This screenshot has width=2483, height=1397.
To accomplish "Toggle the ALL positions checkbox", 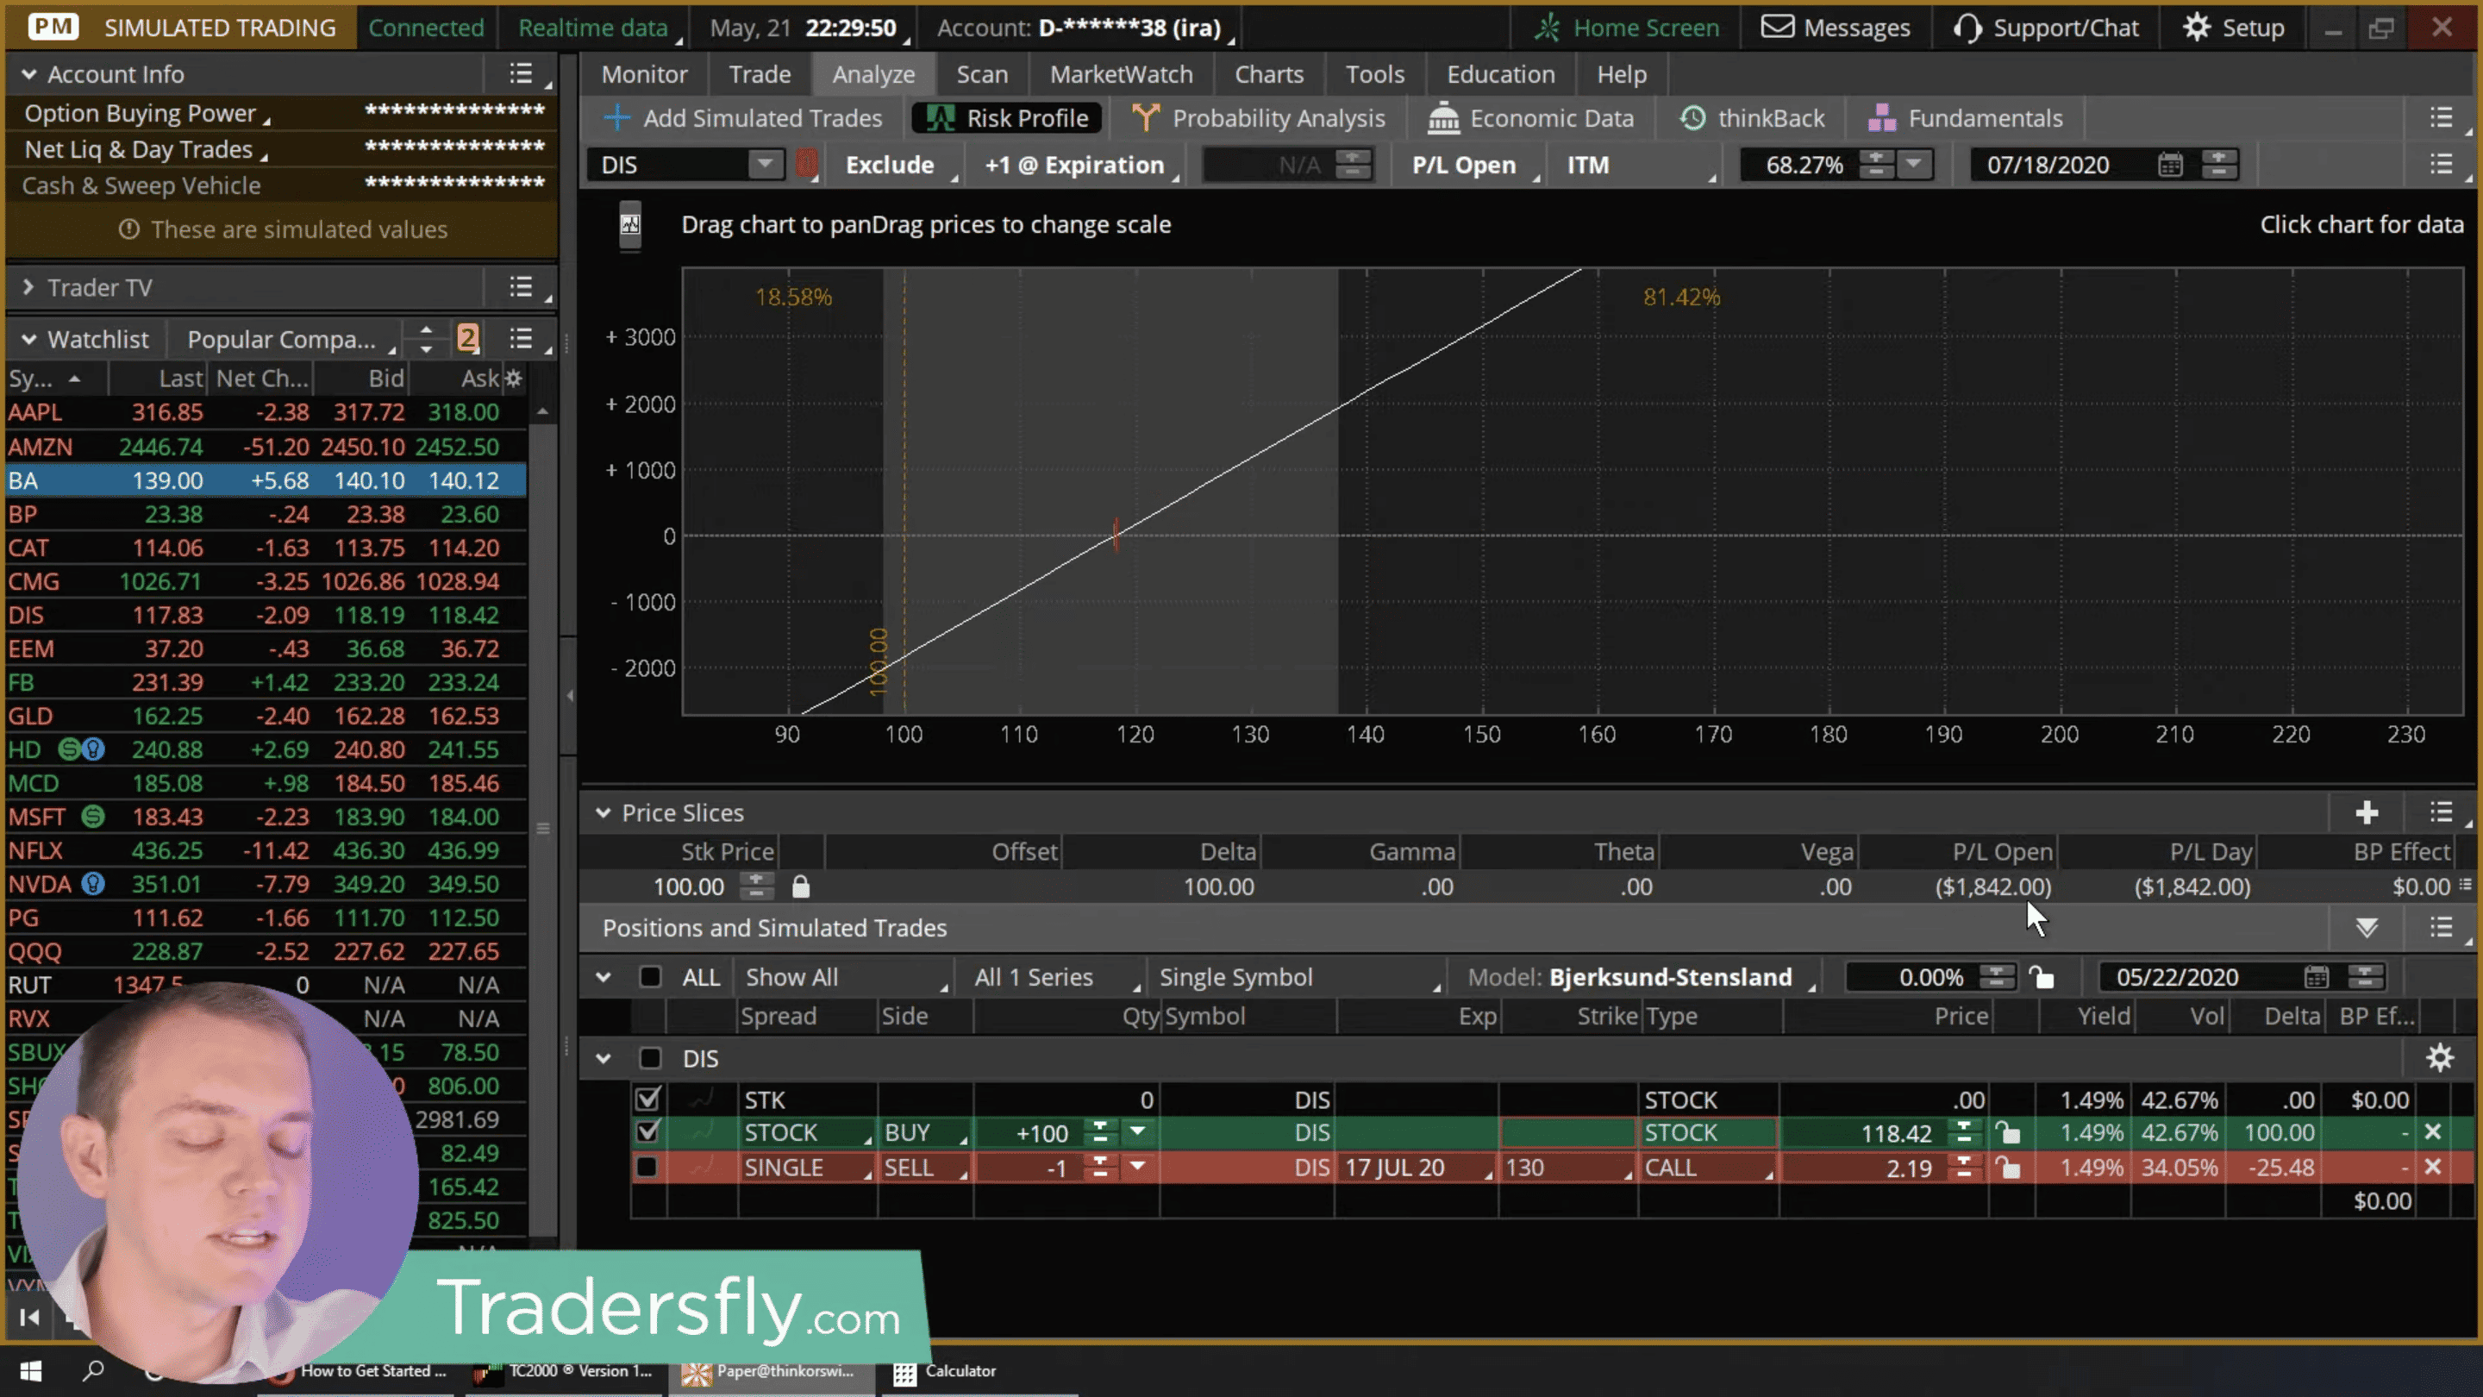I will coord(651,978).
